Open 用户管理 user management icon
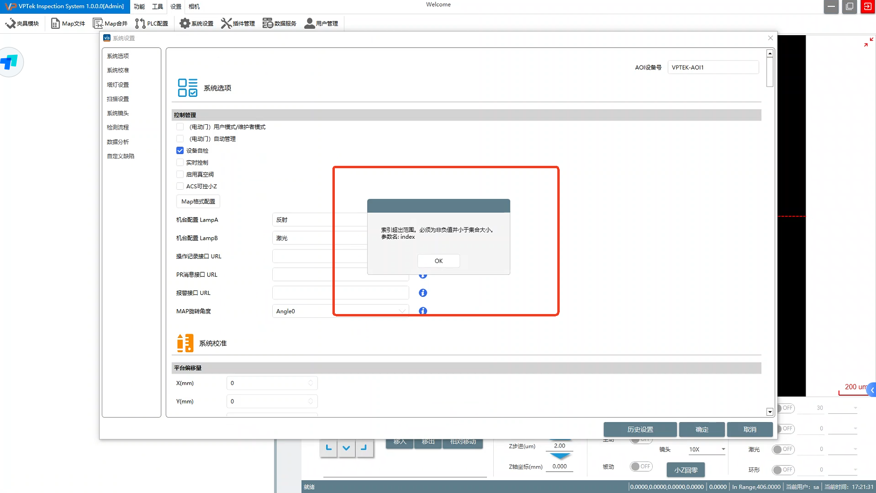This screenshot has width=876, height=493. pyautogui.click(x=309, y=23)
